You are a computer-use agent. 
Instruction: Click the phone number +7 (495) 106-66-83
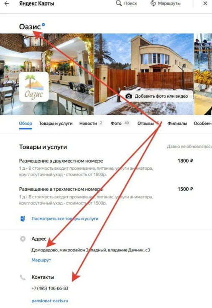pos(50,288)
